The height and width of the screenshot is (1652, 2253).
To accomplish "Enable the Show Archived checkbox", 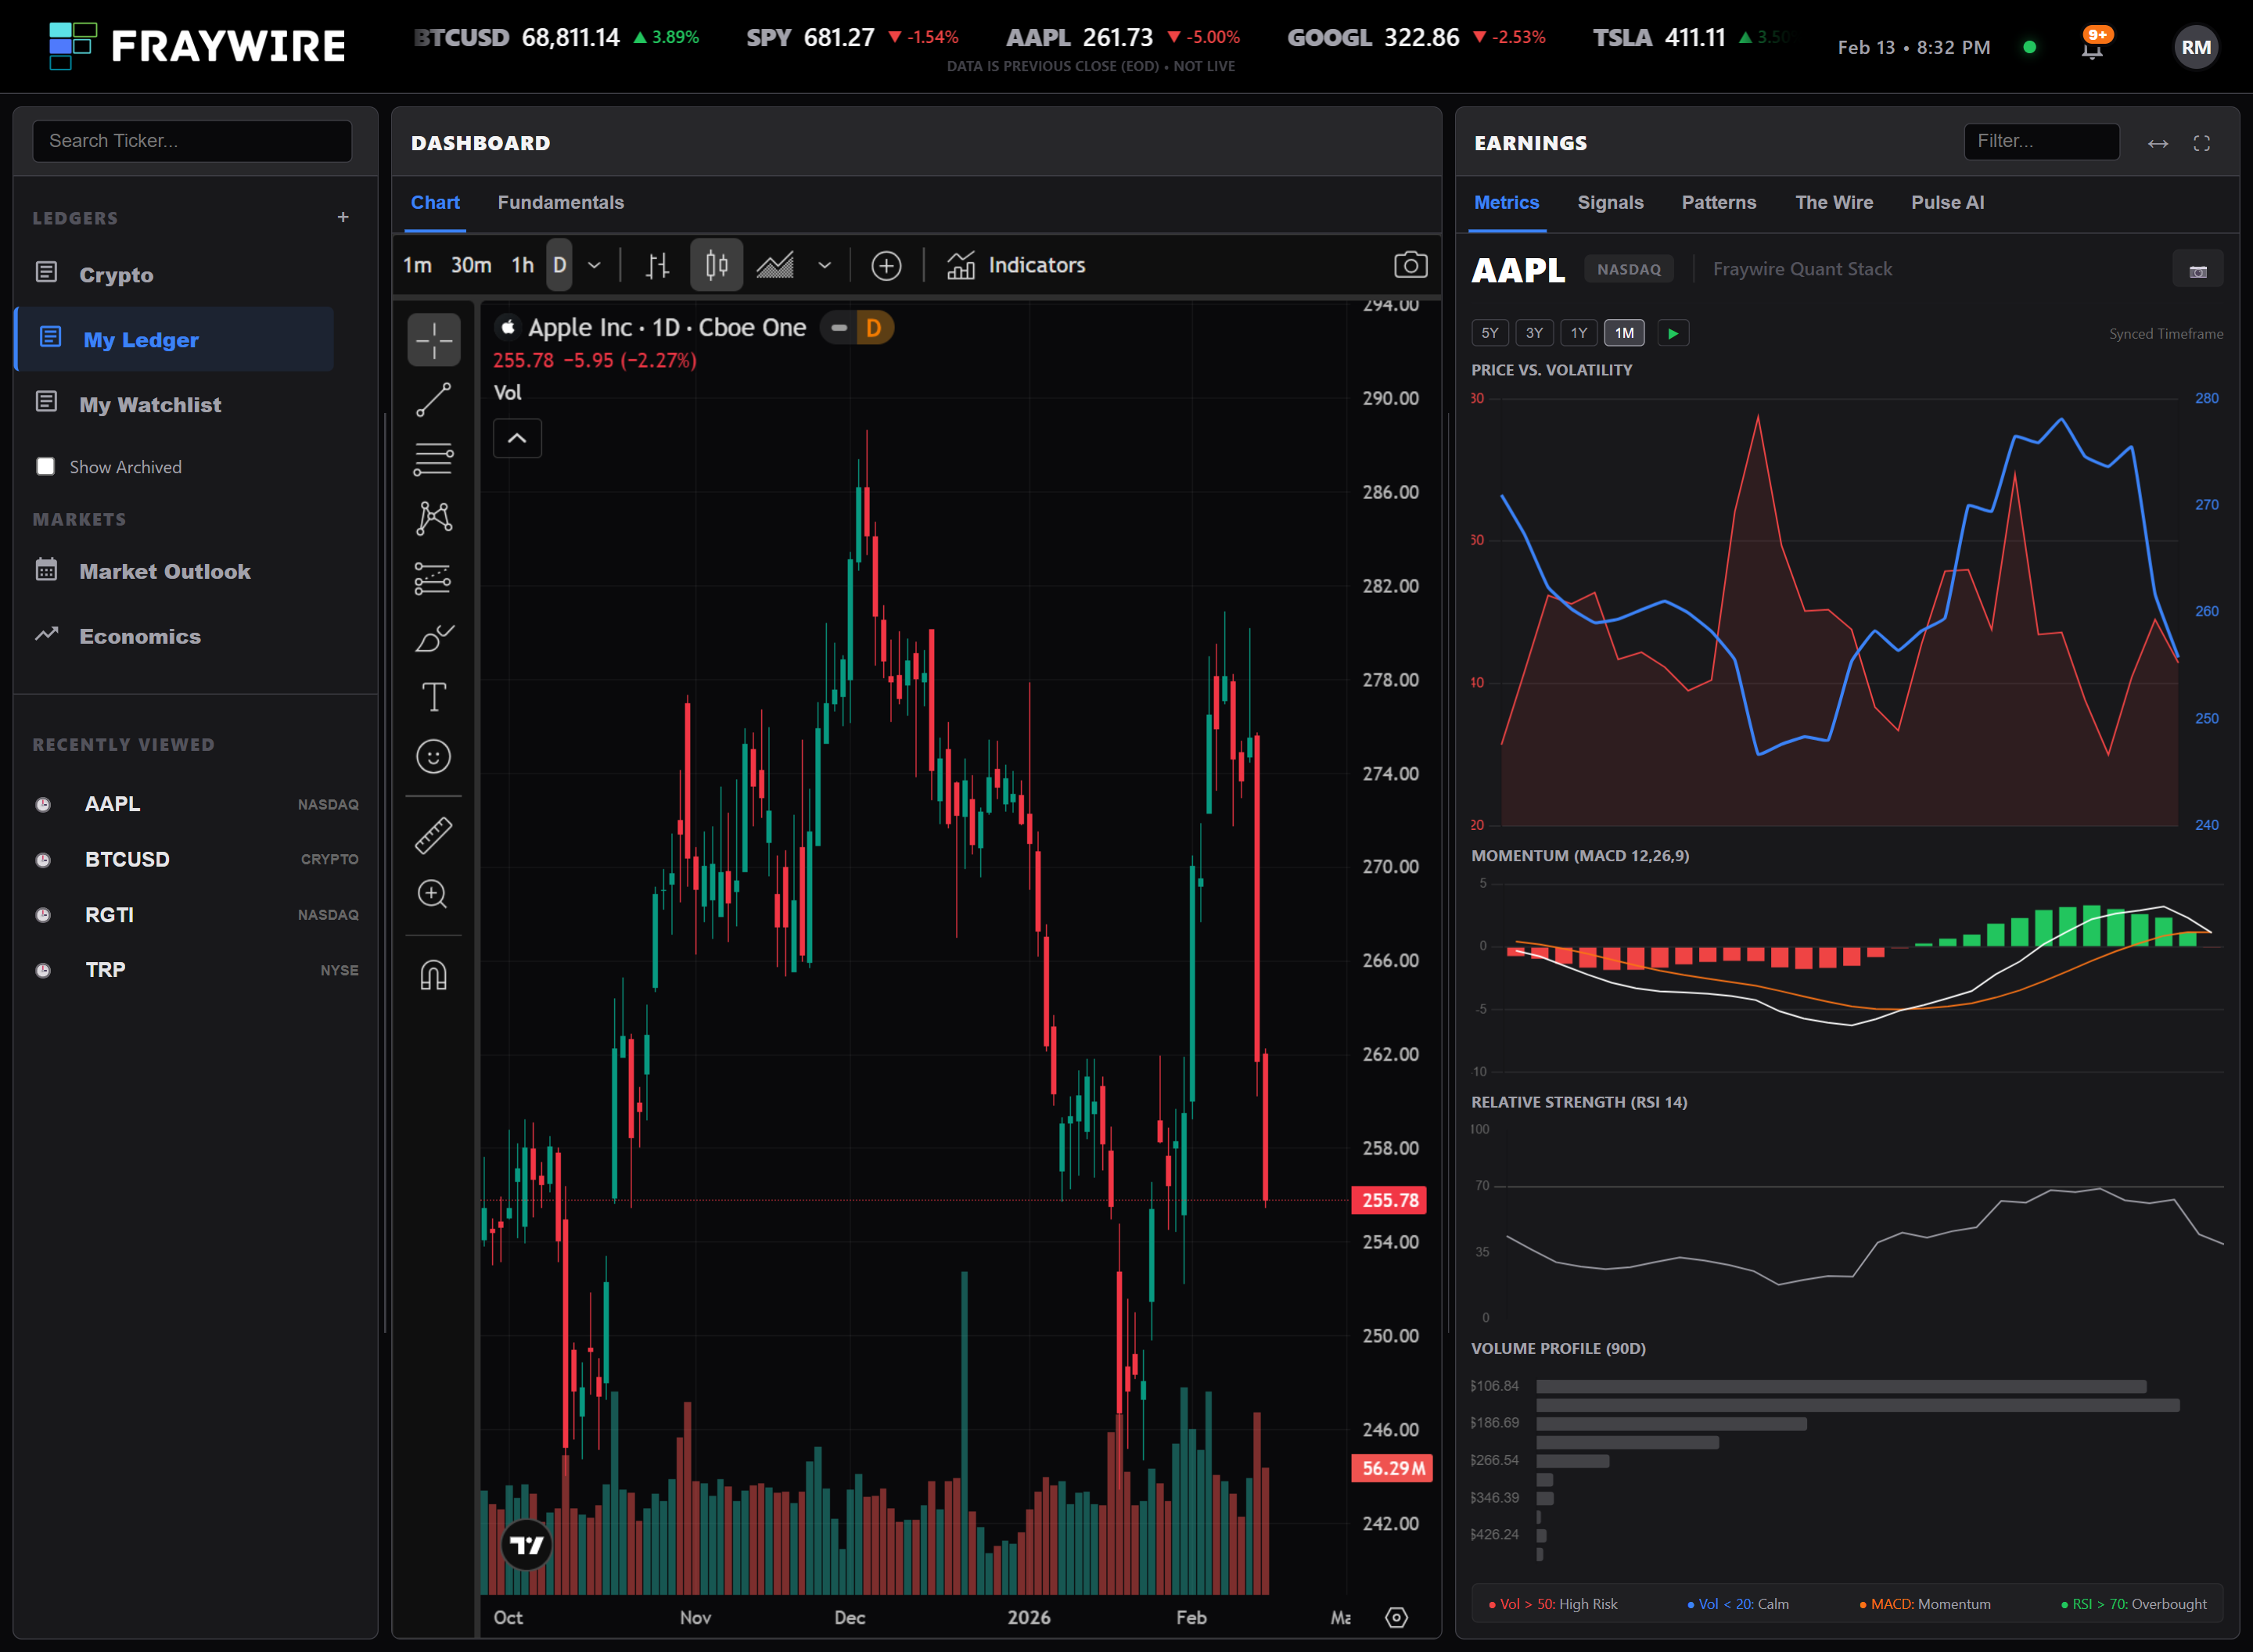I will click(46, 467).
